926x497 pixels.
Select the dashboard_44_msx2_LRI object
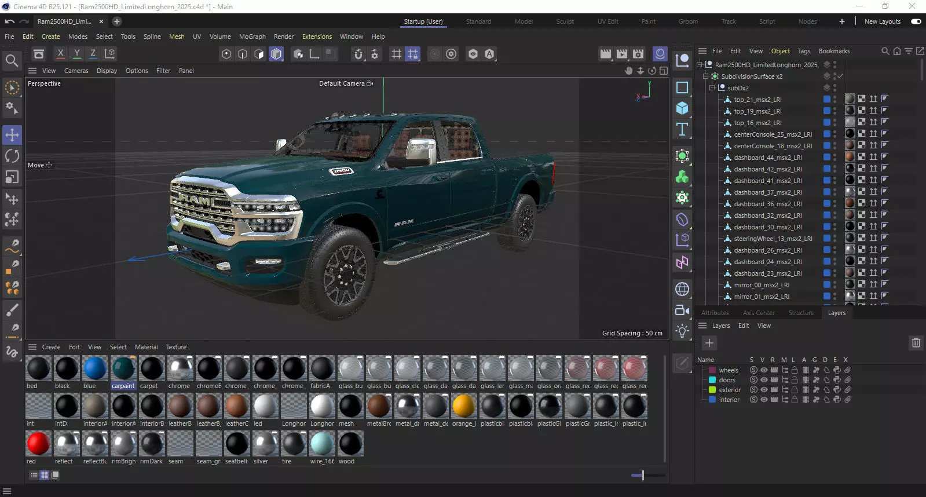coord(767,158)
